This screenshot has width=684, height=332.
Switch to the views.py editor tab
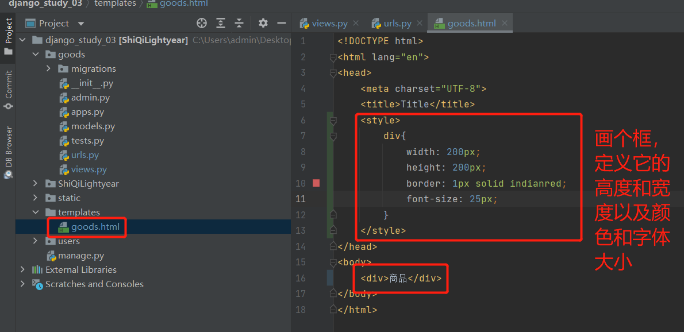[x=330, y=24]
